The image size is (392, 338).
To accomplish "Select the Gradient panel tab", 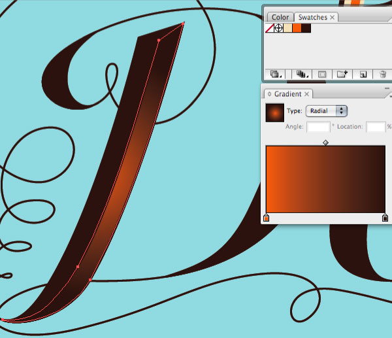I will click(287, 94).
